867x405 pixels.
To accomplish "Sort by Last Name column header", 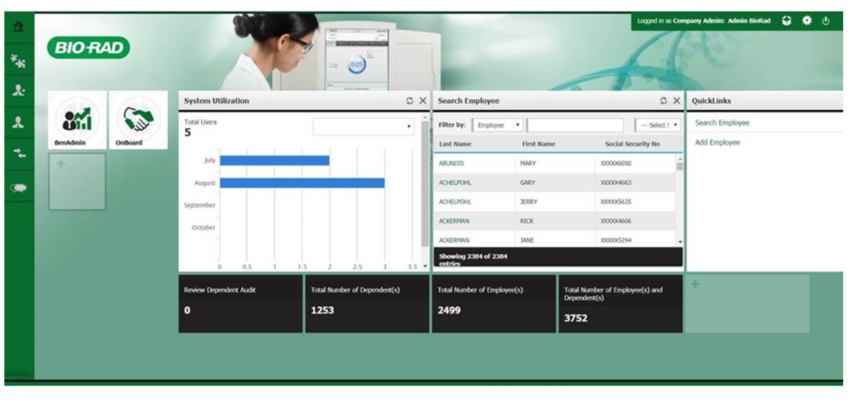I will click(455, 145).
